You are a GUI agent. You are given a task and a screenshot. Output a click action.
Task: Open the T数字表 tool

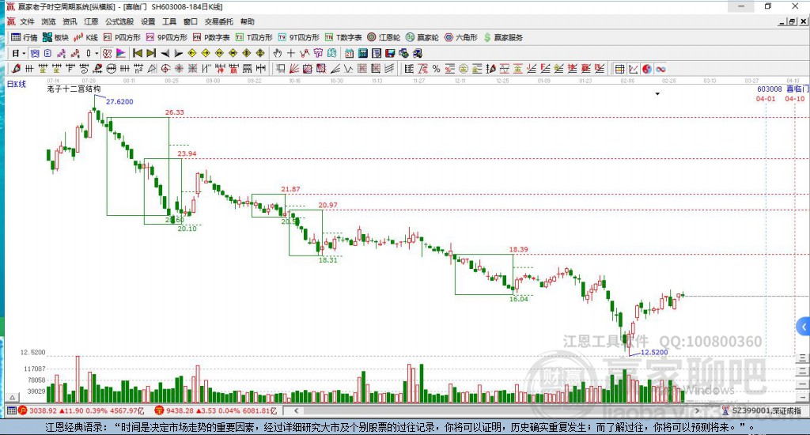pos(343,37)
